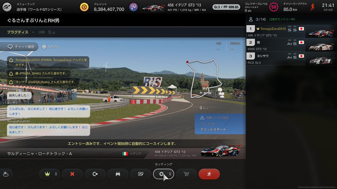Select the 決勝 5周 tab

tap(47, 32)
